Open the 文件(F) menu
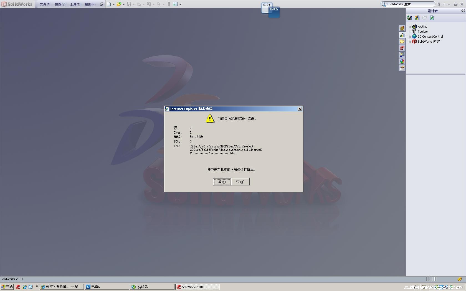This screenshot has height=291, width=466. pos(45,4)
